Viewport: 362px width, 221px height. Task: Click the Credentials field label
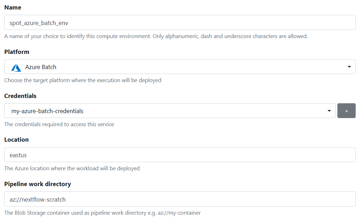pyautogui.click(x=20, y=96)
